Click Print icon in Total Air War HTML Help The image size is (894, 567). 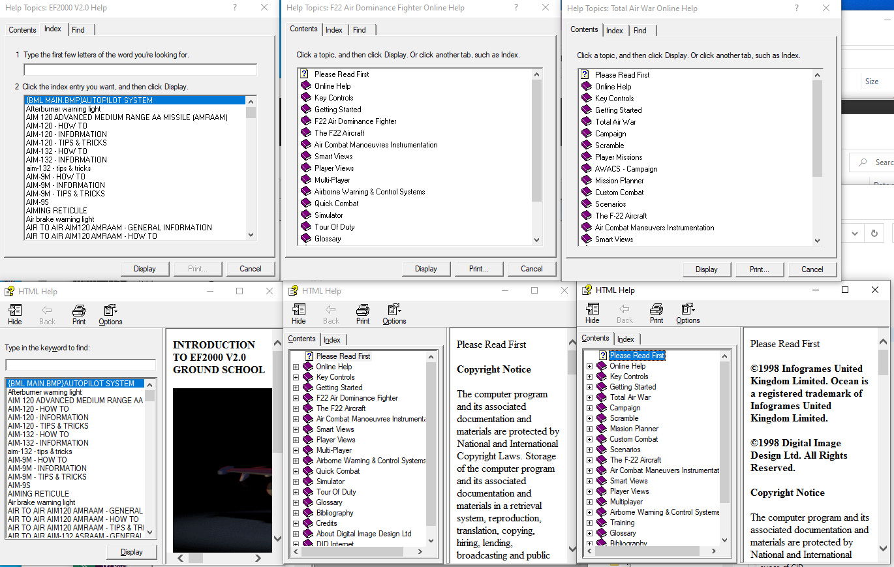(x=656, y=309)
